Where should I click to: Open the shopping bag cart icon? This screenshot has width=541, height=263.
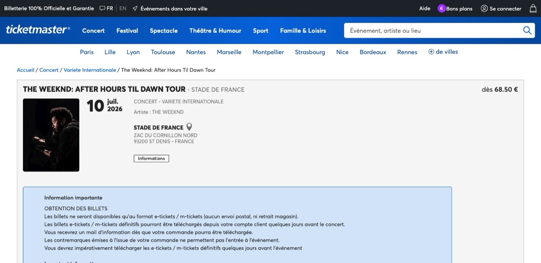pyautogui.click(x=533, y=8)
